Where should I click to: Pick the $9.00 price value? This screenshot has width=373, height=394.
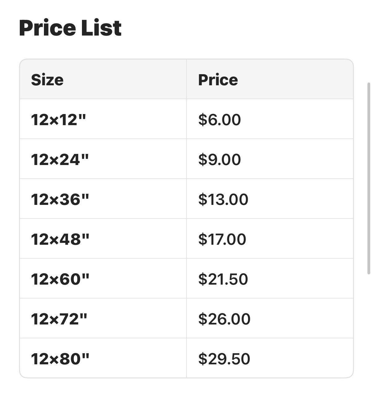point(220,159)
